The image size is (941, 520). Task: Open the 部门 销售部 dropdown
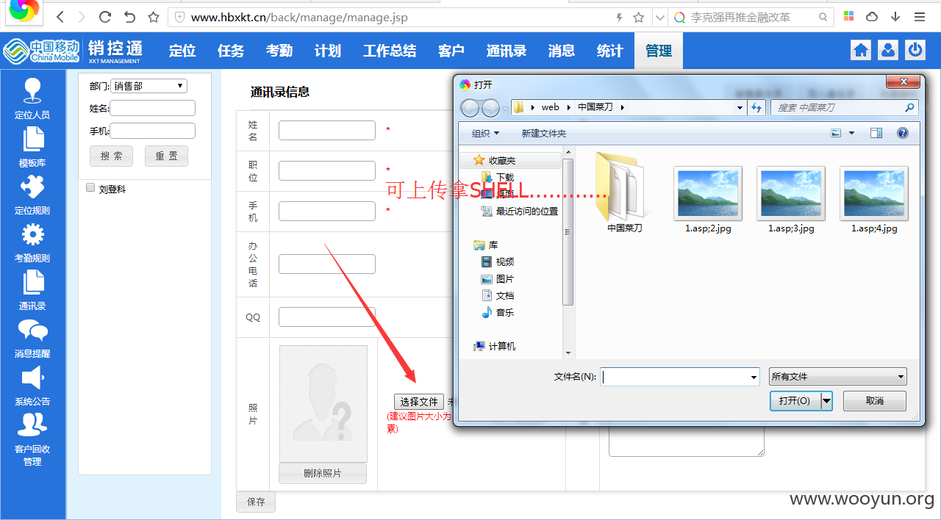[149, 86]
